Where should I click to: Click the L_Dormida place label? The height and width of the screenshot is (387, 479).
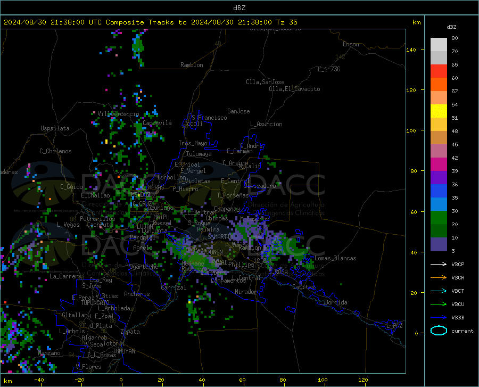(x=333, y=302)
